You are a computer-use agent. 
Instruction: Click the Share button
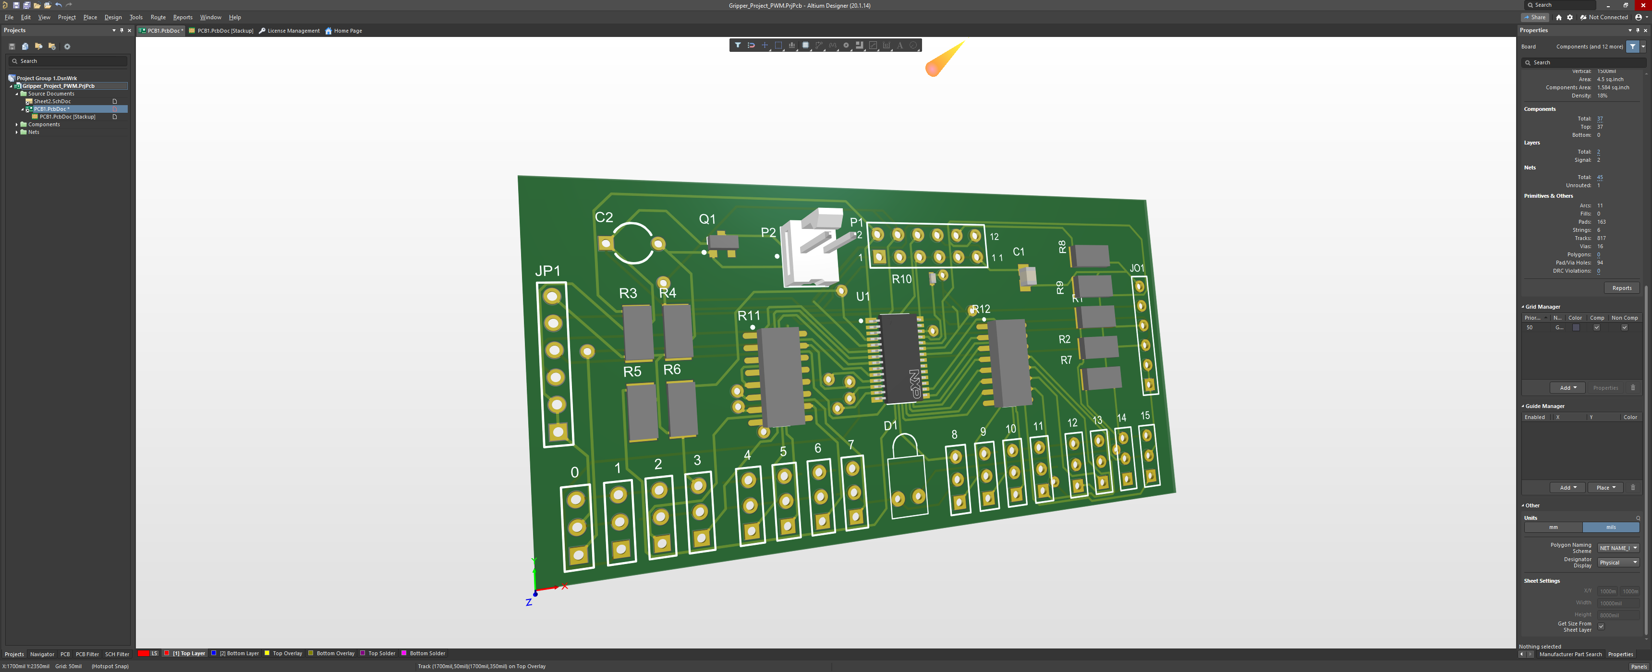(1535, 17)
